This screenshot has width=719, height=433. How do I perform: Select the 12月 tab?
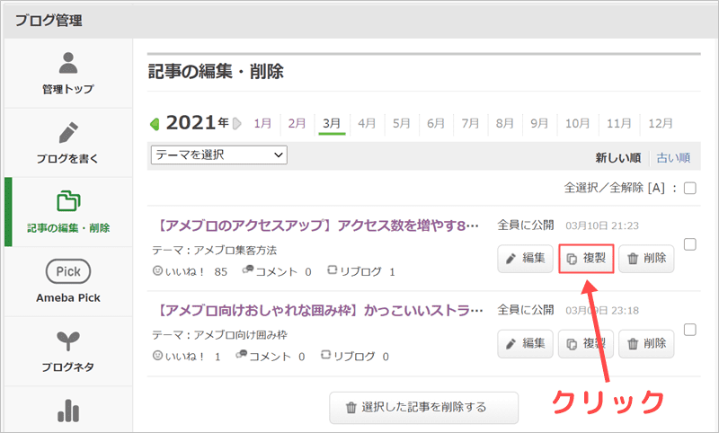tap(661, 123)
